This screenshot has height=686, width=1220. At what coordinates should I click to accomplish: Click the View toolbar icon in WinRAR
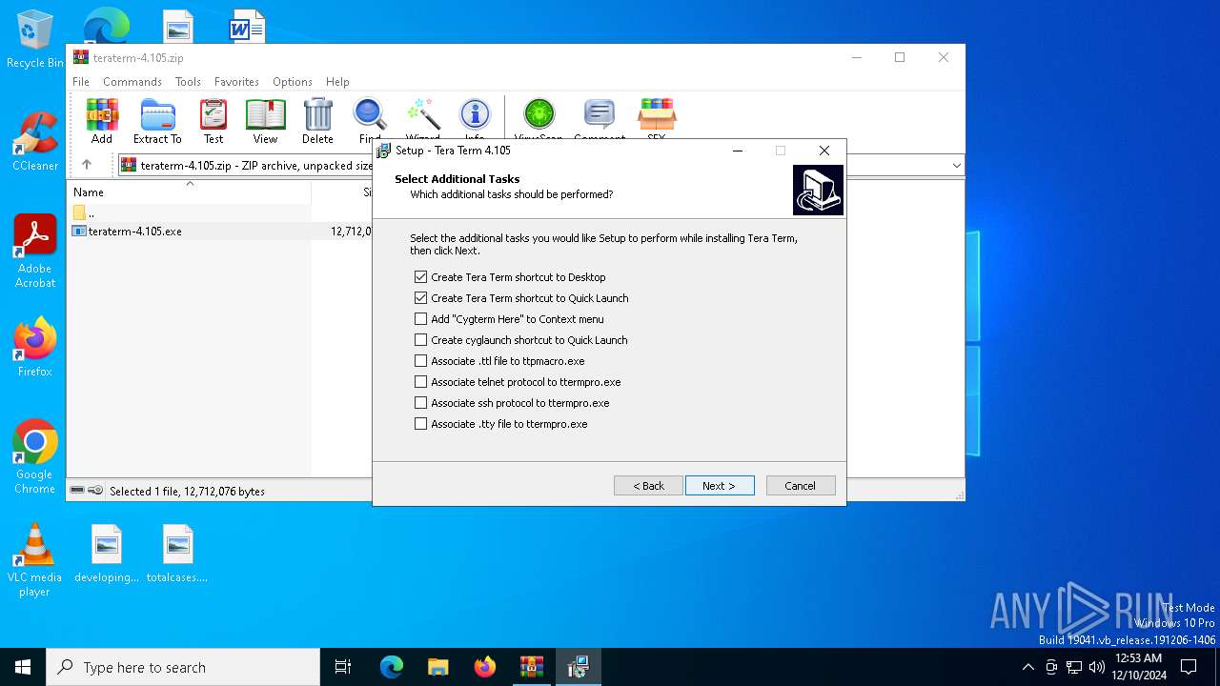[x=265, y=121]
